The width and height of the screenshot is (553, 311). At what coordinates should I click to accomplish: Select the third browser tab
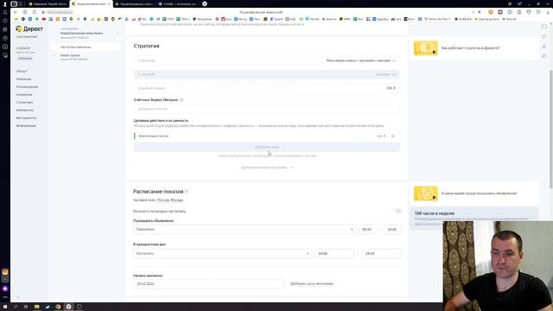134,3
